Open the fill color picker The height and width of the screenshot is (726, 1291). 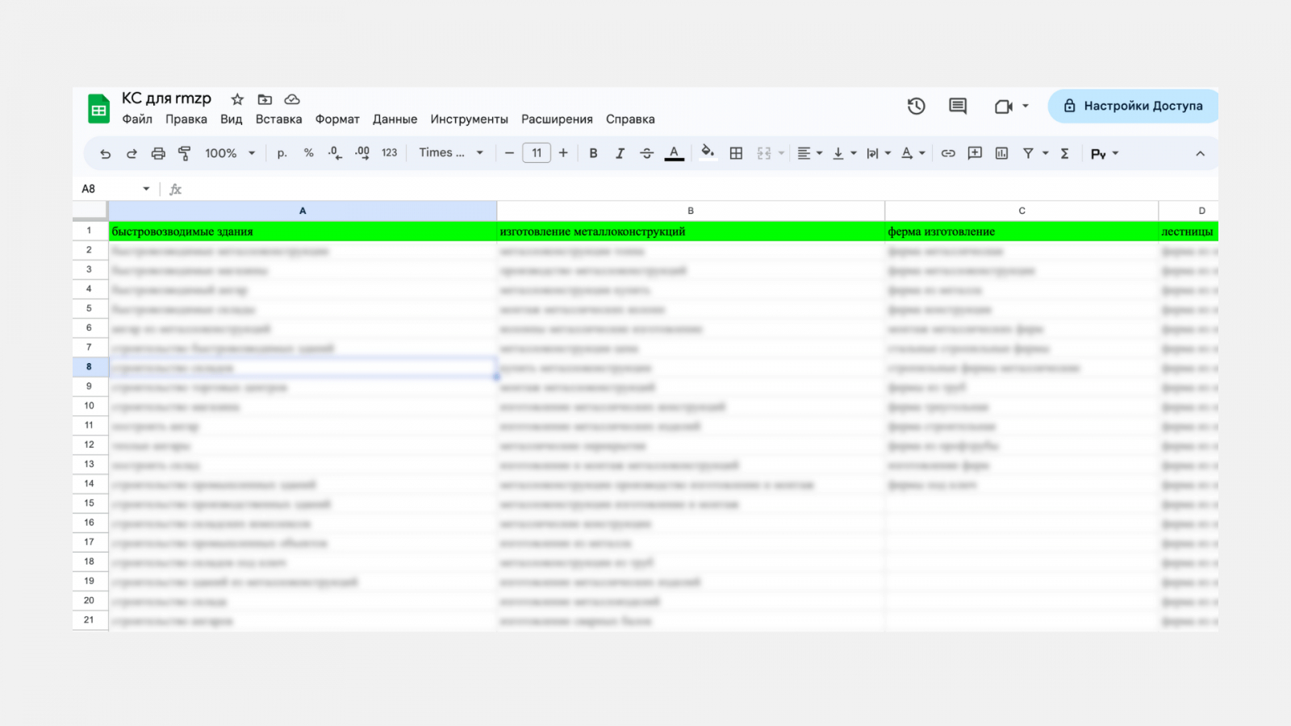tap(708, 153)
